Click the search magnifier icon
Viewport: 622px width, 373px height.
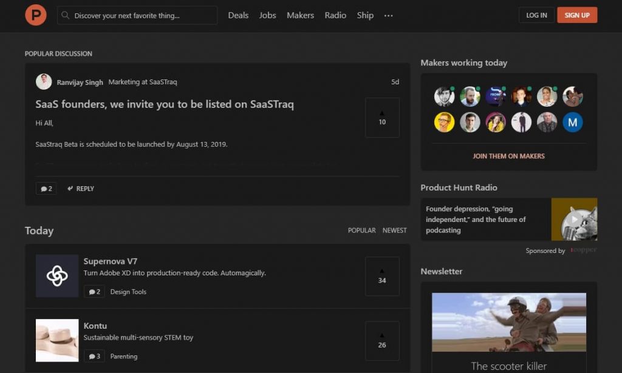pos(66,15)
